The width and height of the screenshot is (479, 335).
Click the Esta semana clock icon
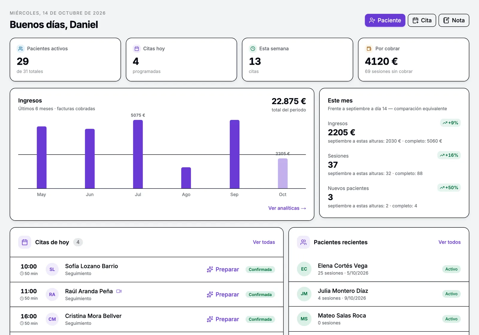(x=253, y=49)
